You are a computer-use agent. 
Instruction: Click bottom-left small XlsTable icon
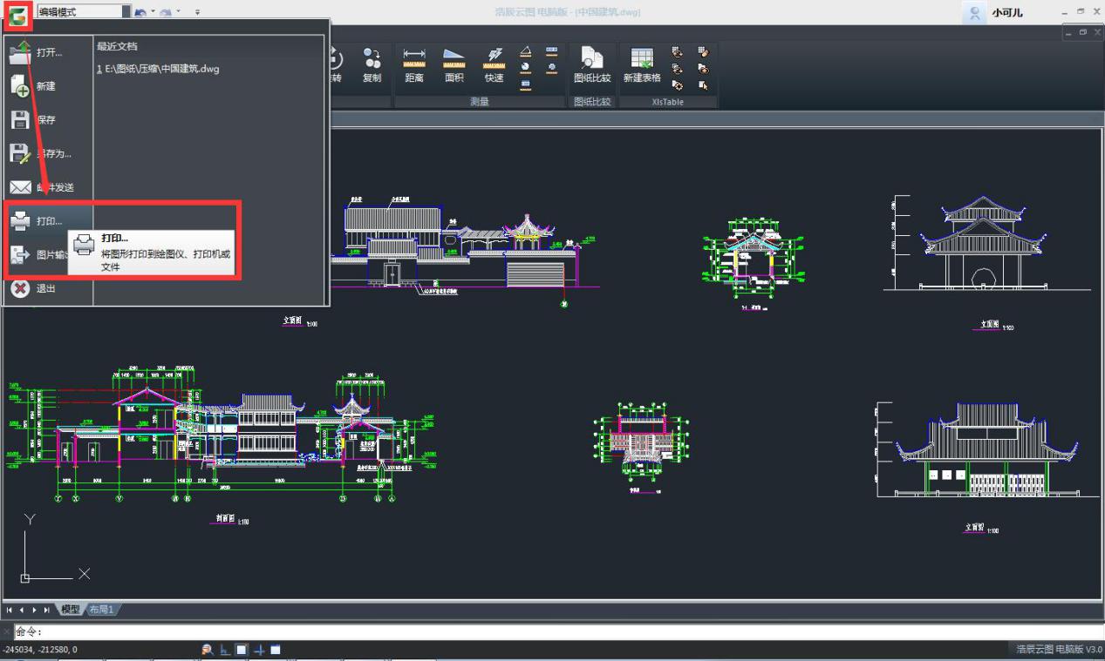click(677, 85)
